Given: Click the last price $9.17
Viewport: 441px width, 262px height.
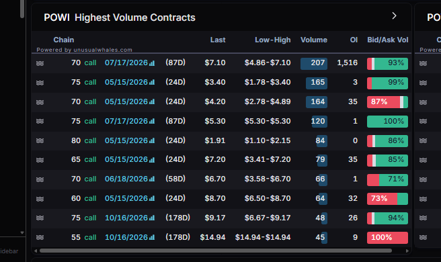Looking at the screenshot, I should point(215,218).
